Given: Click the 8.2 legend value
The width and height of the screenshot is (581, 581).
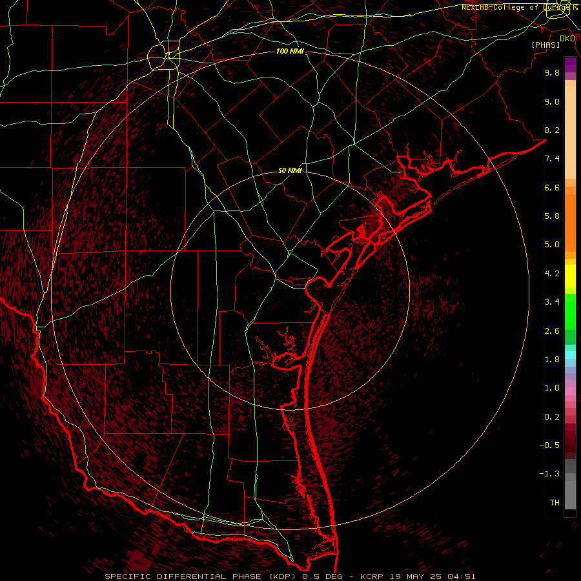Looking at the screenshot, I should coord(552,130).
